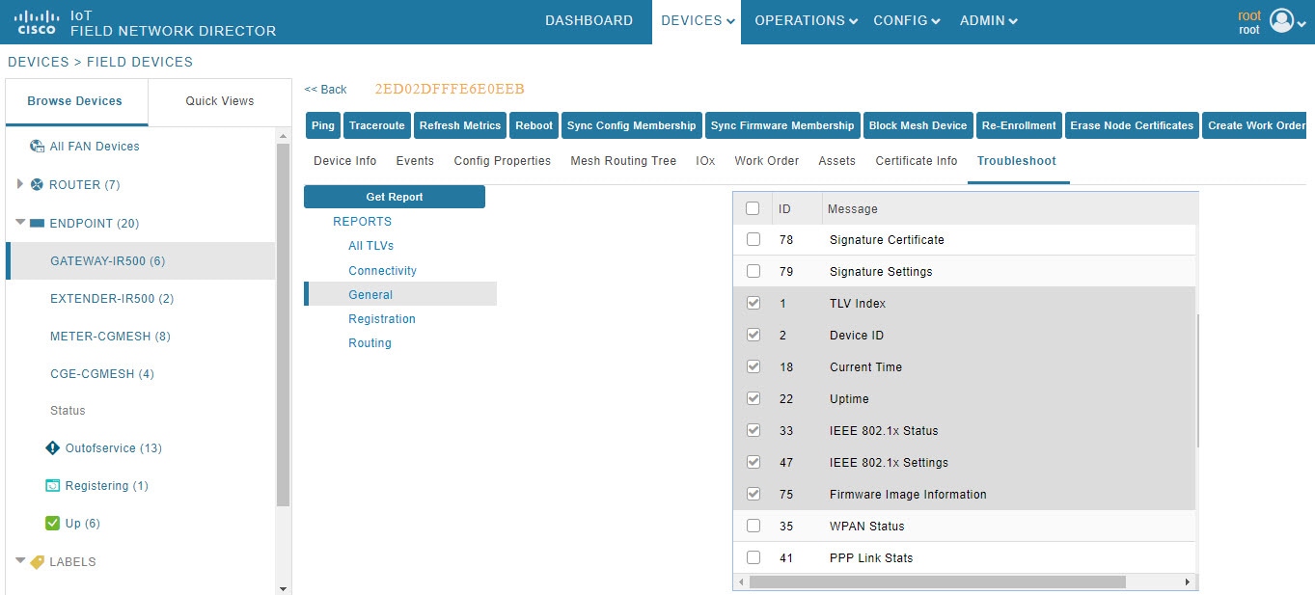Click the green Up status icon
This screenshot has width=1315, height=595.
point(53,524)
